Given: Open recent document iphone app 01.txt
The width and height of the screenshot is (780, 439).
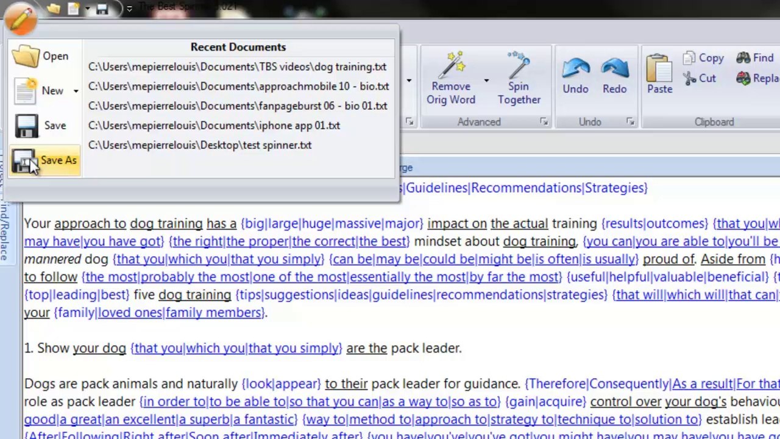Looking at the screenshot, I should click(214, 126).
